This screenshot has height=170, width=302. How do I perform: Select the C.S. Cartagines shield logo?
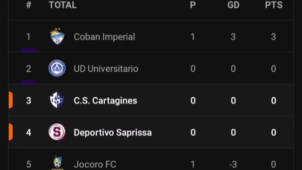pos(57,100)
